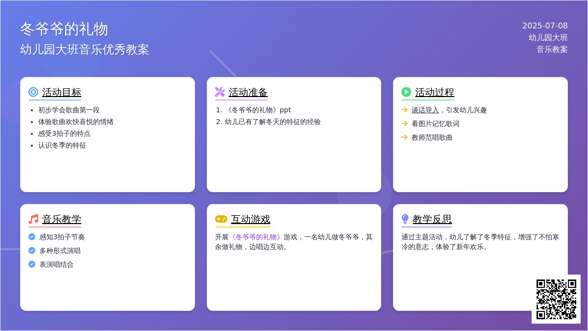The image size is (588, 331).
Task: Click the tools icon beside 活动准备
Action: [220, 92]
